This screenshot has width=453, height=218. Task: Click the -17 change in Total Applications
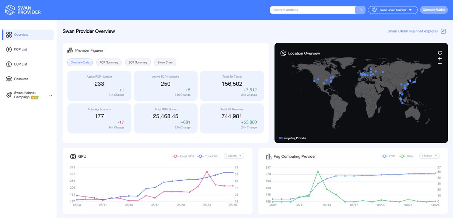(x=121, y=122)
